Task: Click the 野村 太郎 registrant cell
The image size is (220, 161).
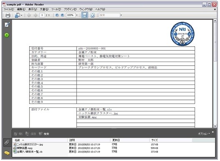Action: click(135, 60)
